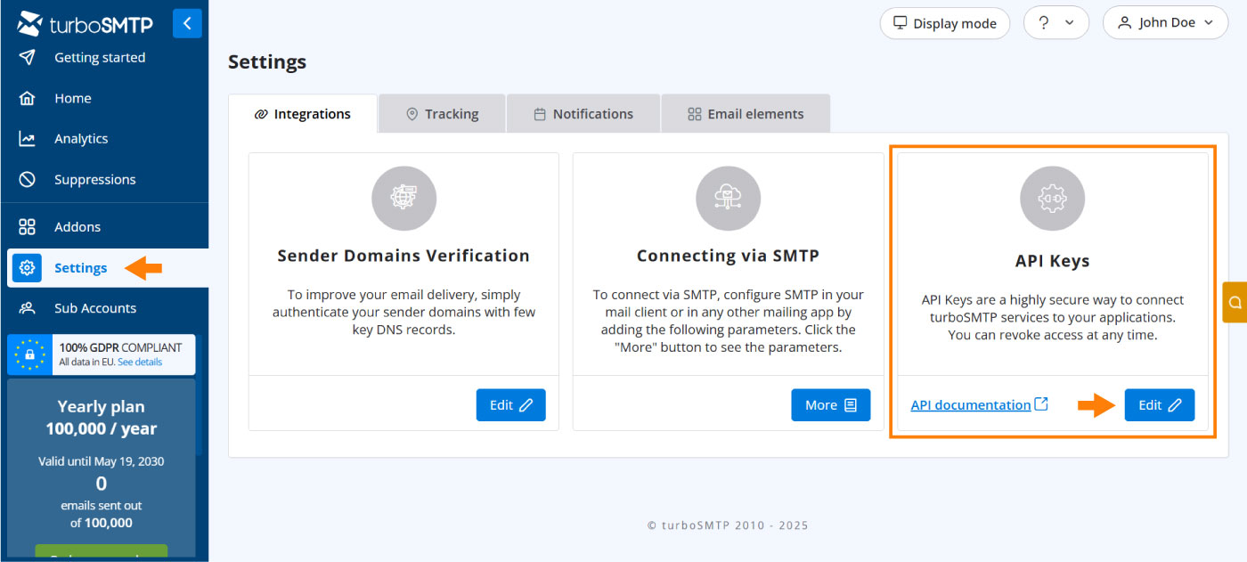Click See details in GDPR banner
The height and width of the screenshot is (562, 1247).
140,362
